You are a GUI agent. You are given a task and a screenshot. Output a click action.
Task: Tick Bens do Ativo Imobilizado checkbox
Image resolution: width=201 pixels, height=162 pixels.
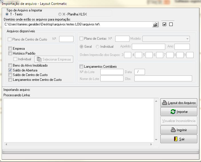tap(10, 66)
